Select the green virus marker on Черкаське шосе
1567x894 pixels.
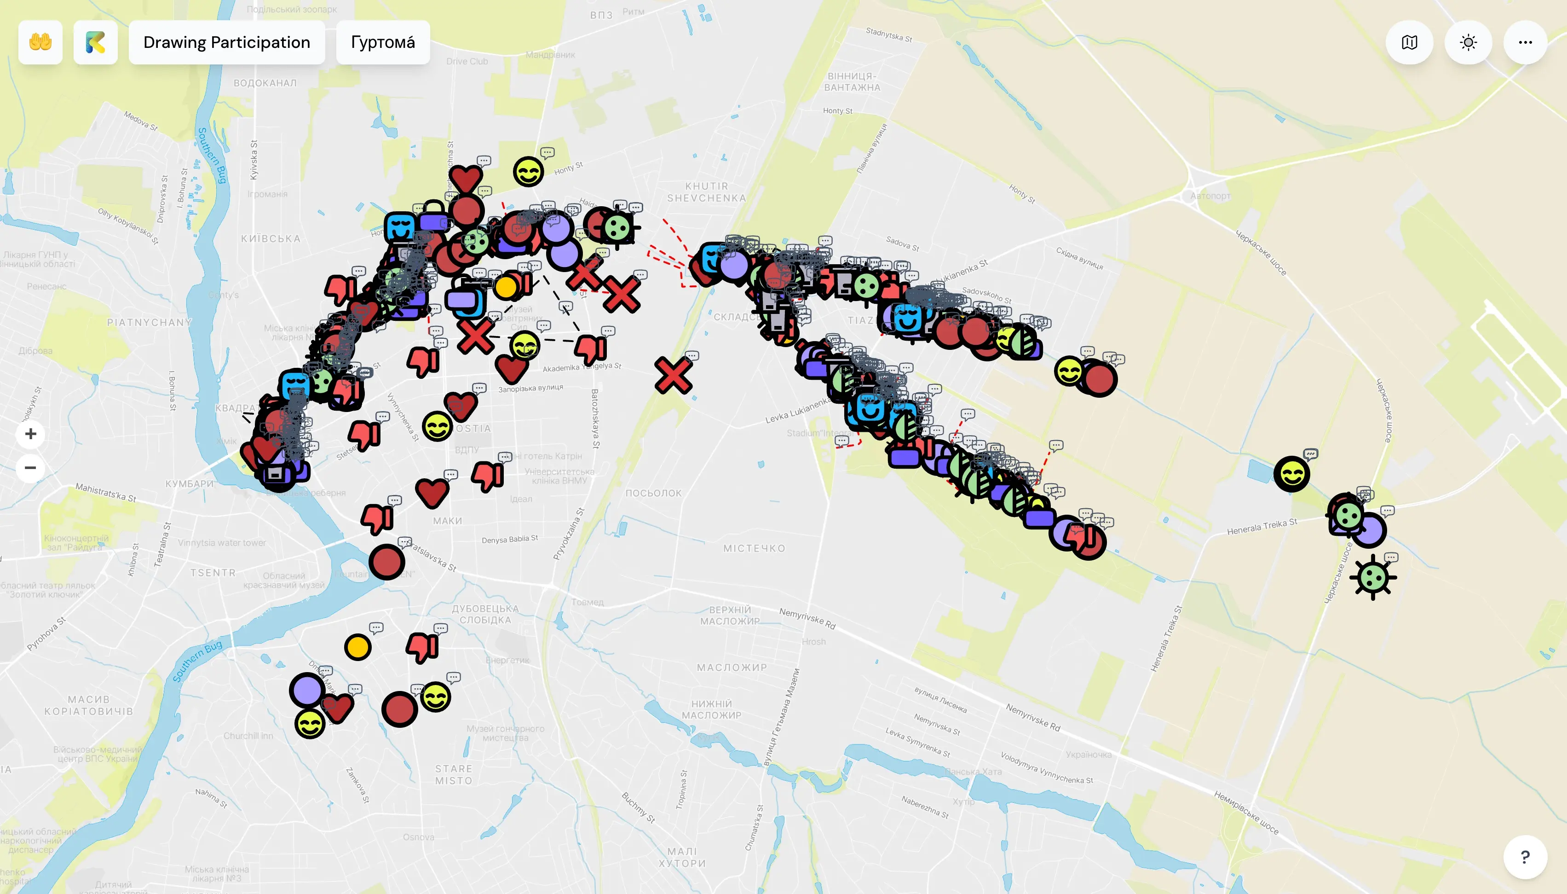pyautogui.click(x=1373, y=577)
